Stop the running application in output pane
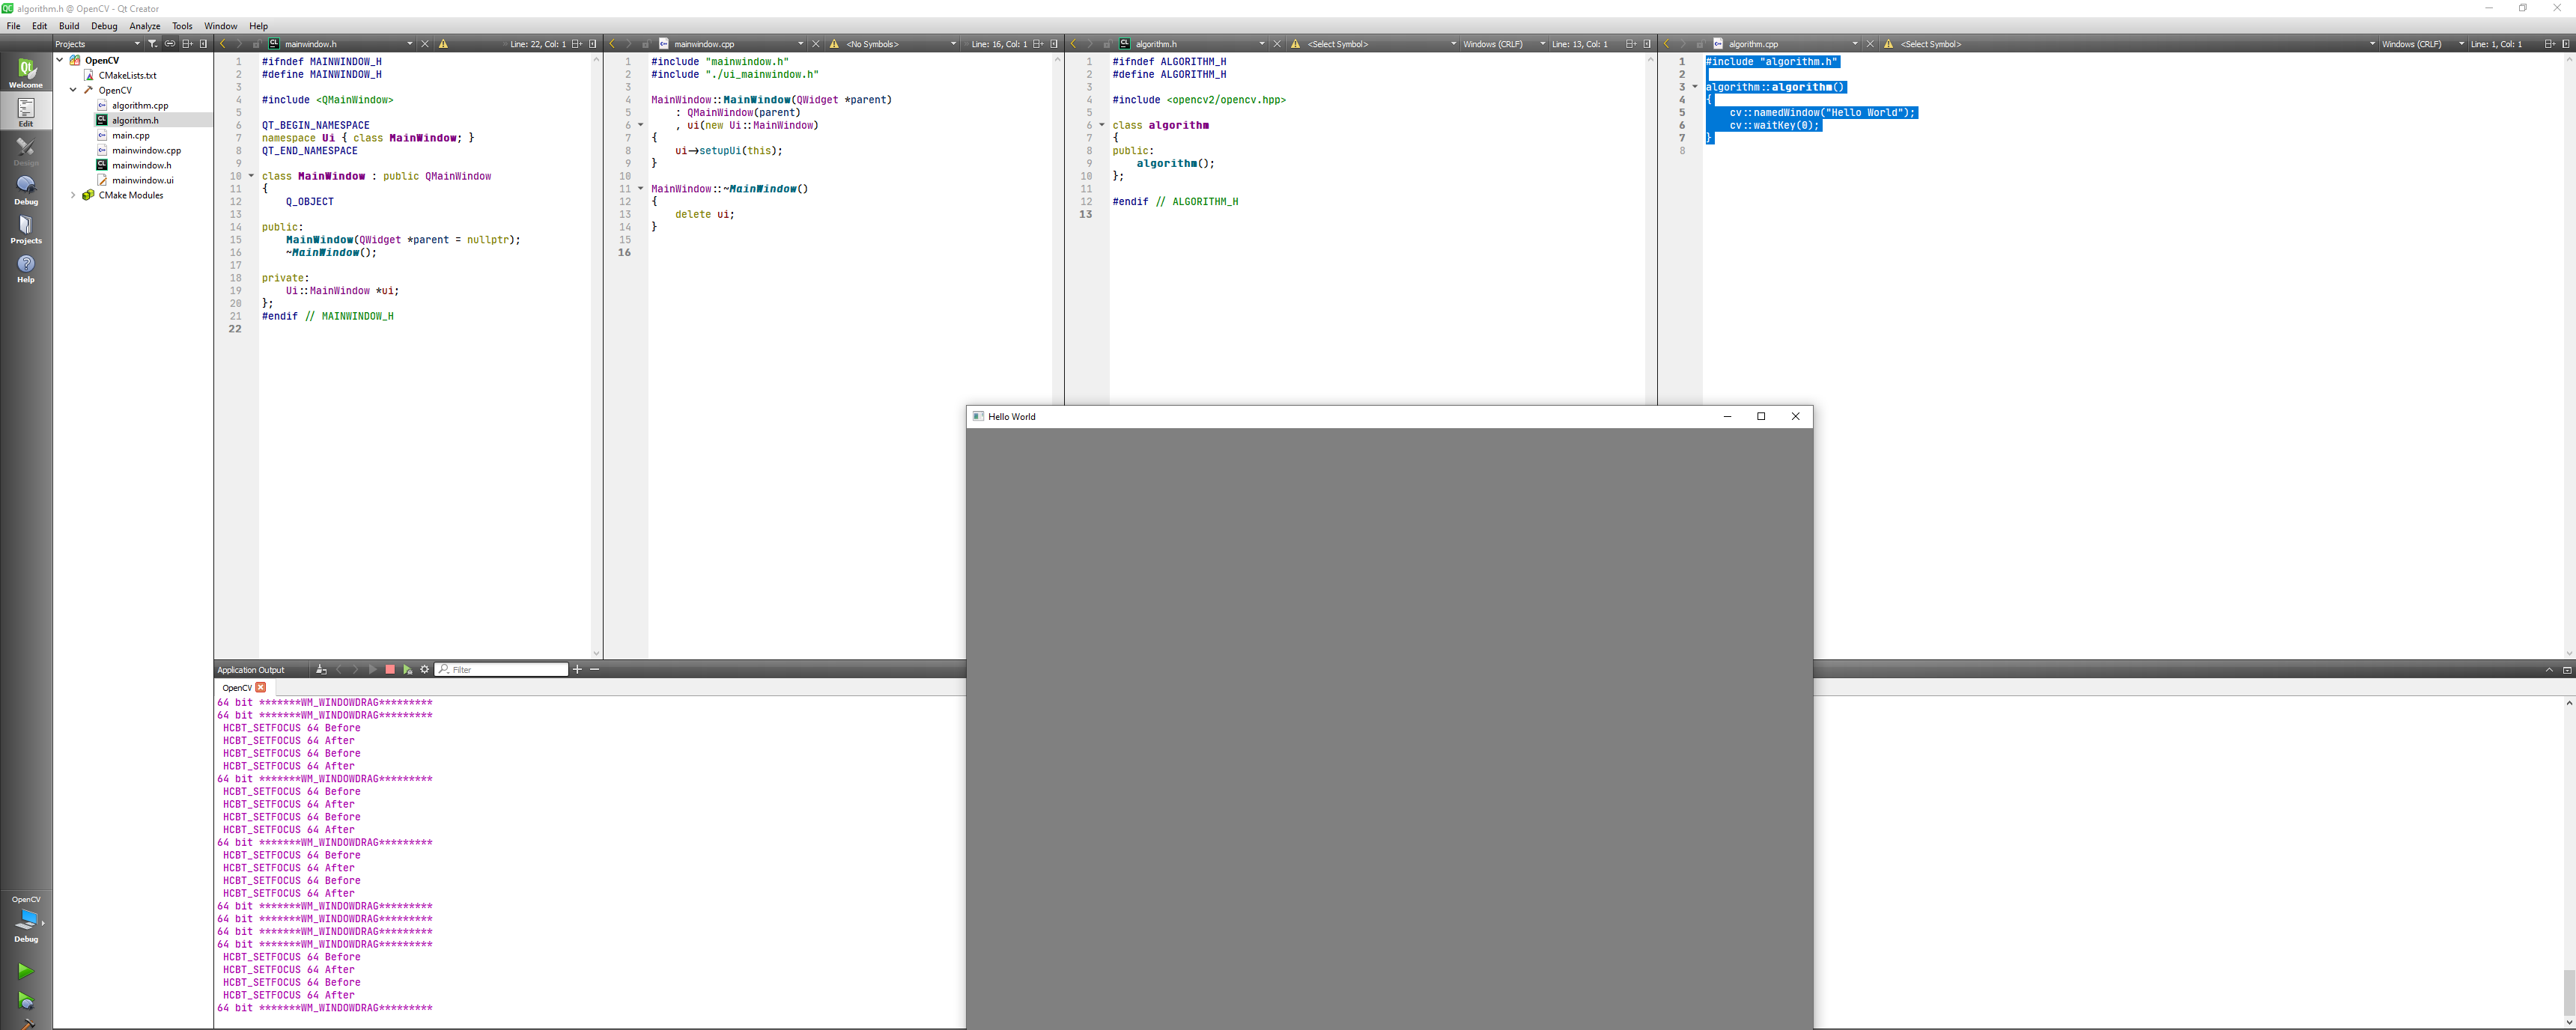Image resolution: width=2576 pixels, height=1030 pixels. pos(390,670)
